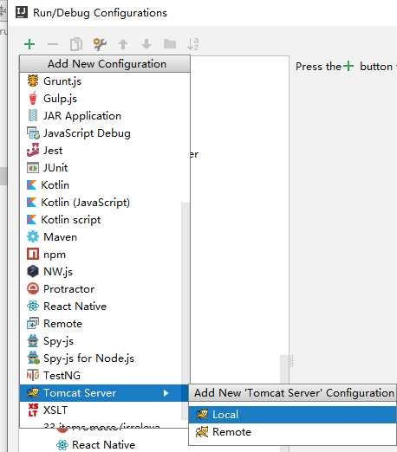
Task: Click the Protractor red circle icon
Action: click(33, 288)
